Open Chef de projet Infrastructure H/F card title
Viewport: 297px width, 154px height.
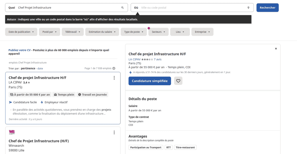click(x=37, y=78)
